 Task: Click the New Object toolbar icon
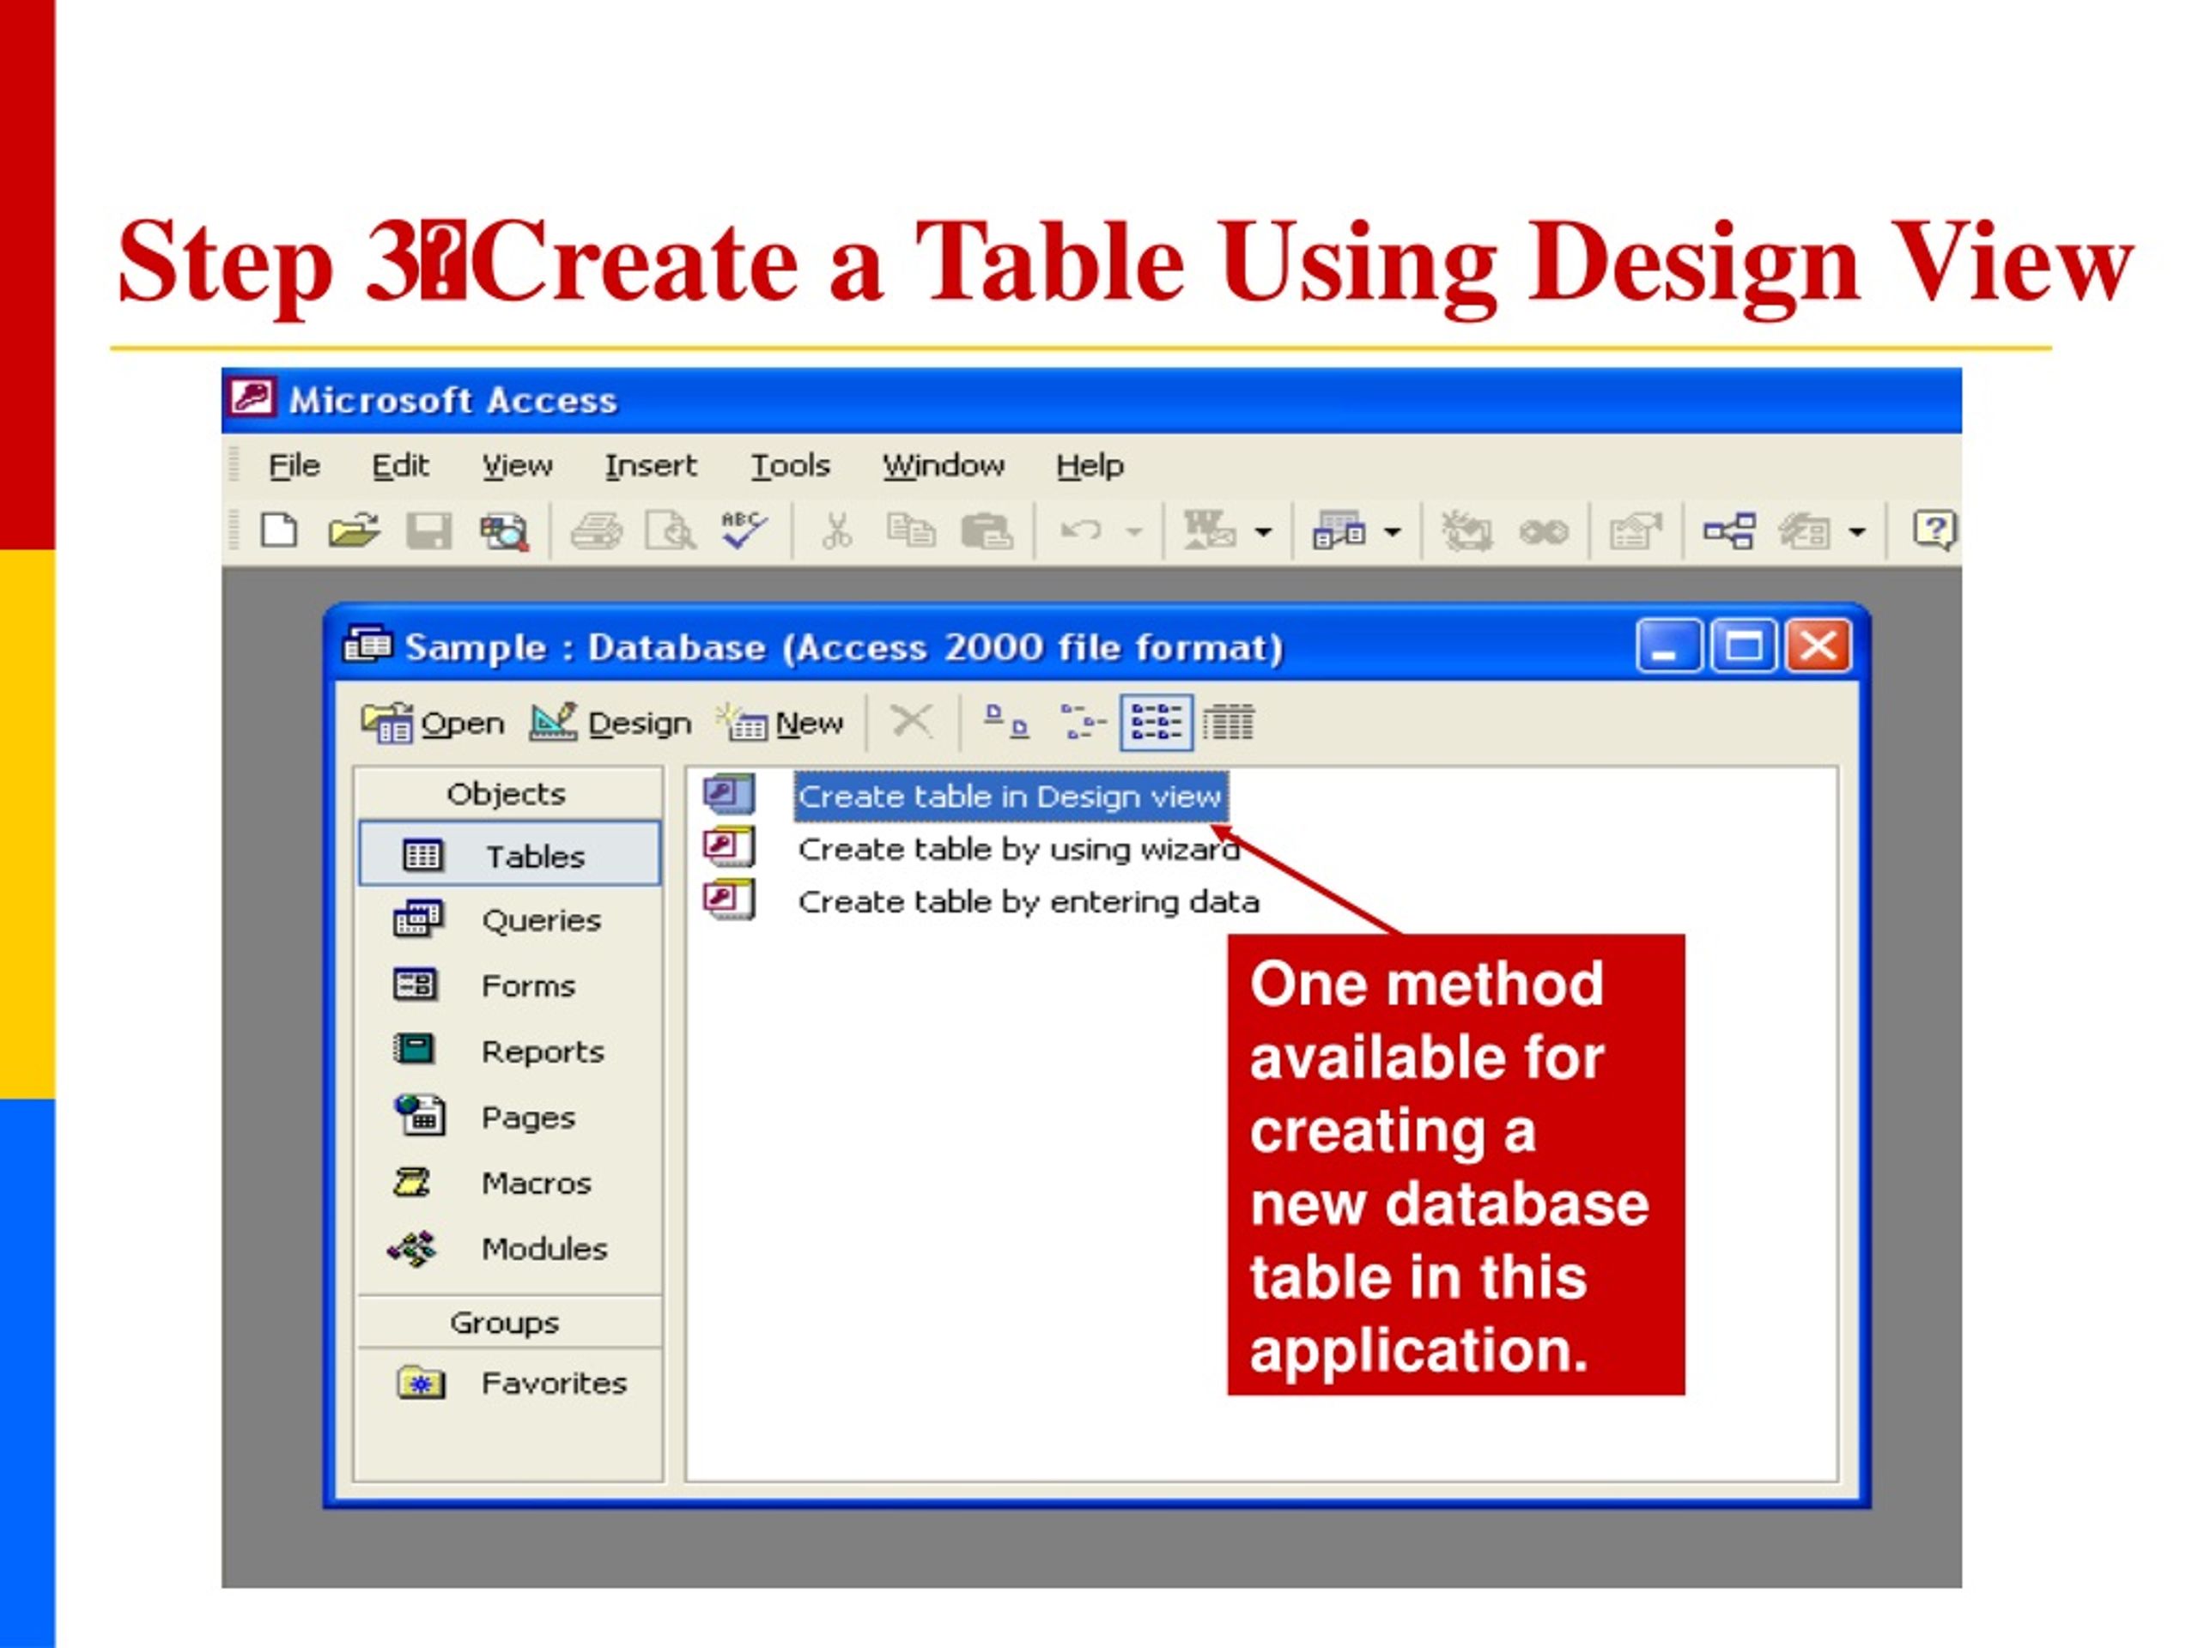1805,531
